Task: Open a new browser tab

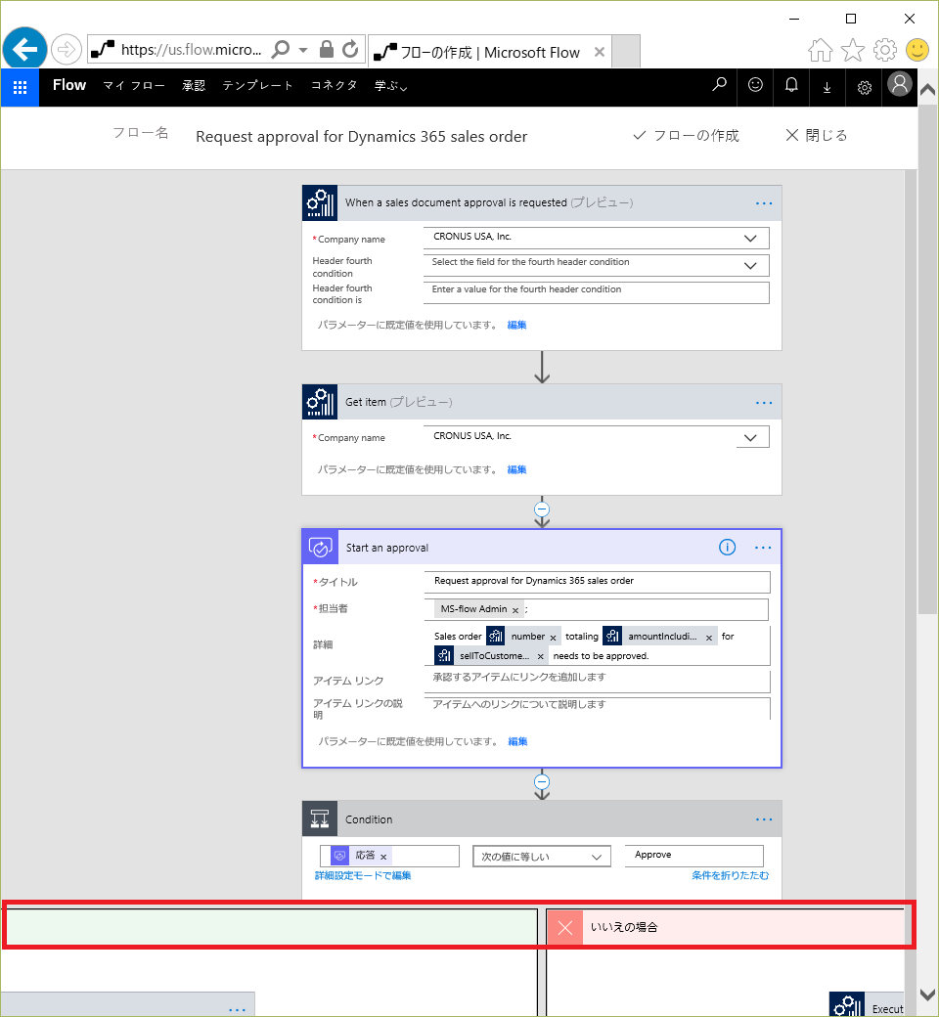Action: click(x=626, y=52)
